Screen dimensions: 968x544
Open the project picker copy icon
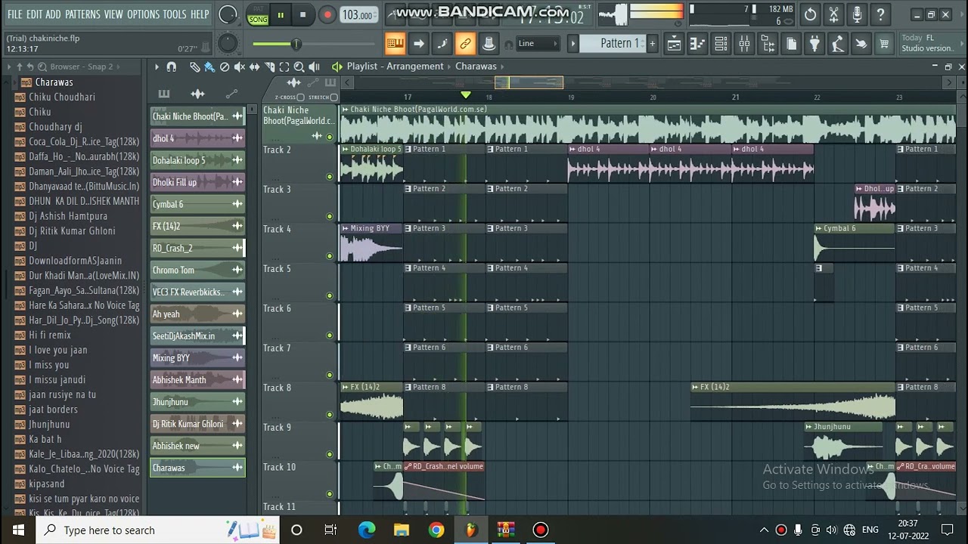[791, 44]
